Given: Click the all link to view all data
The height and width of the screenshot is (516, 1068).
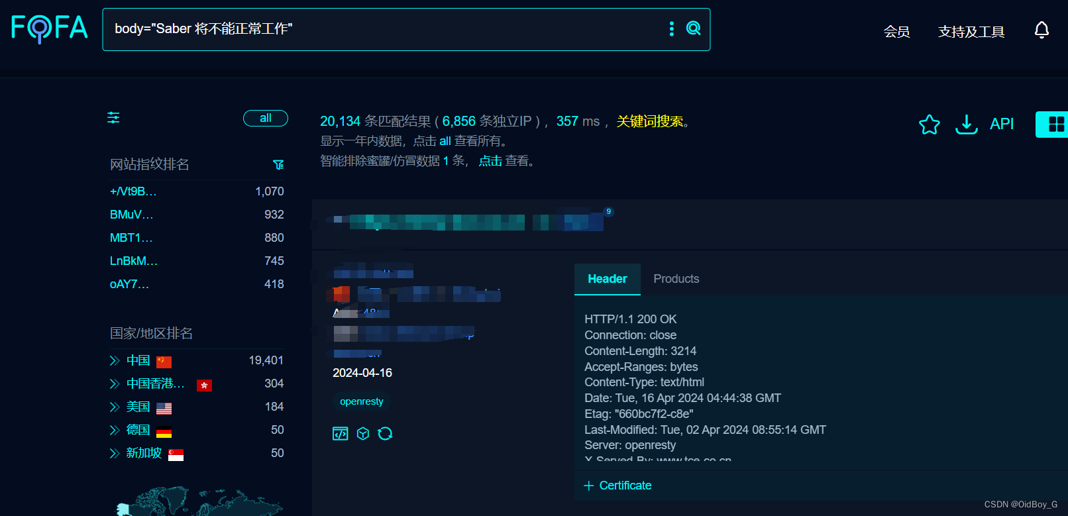Looking at the screenshot, I should (x=445, y=141).
